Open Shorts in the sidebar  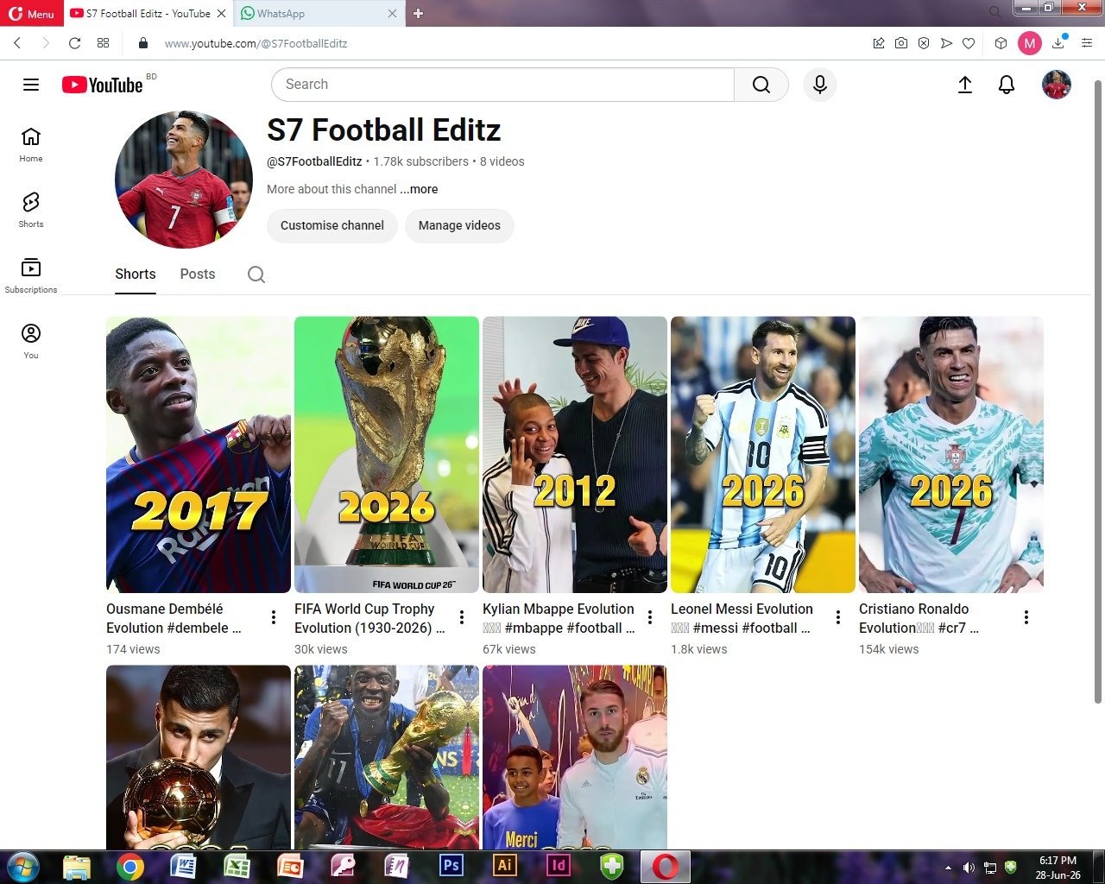[31, 211]
